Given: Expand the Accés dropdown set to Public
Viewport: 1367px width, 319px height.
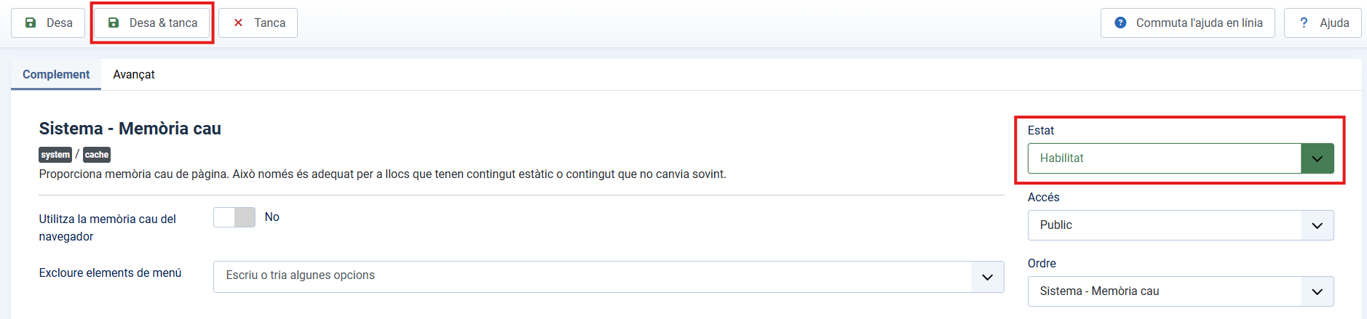Looking at the screenshot, I should pyautogui.click(x=1180, y=225).
